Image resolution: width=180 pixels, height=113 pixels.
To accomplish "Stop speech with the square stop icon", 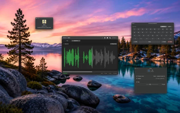I will pos(107,38).
